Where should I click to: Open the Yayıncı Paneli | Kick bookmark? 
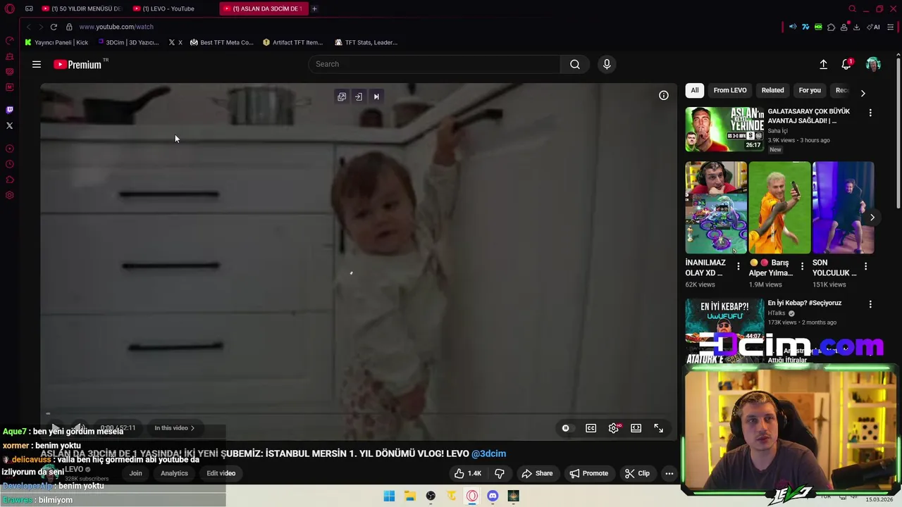click(x=56, y=42)
